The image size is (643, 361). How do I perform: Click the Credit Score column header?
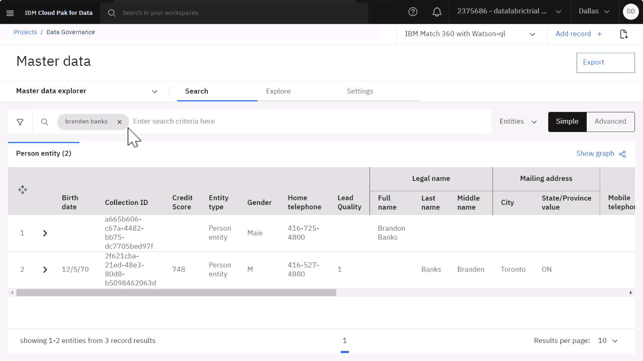(182, 203)
